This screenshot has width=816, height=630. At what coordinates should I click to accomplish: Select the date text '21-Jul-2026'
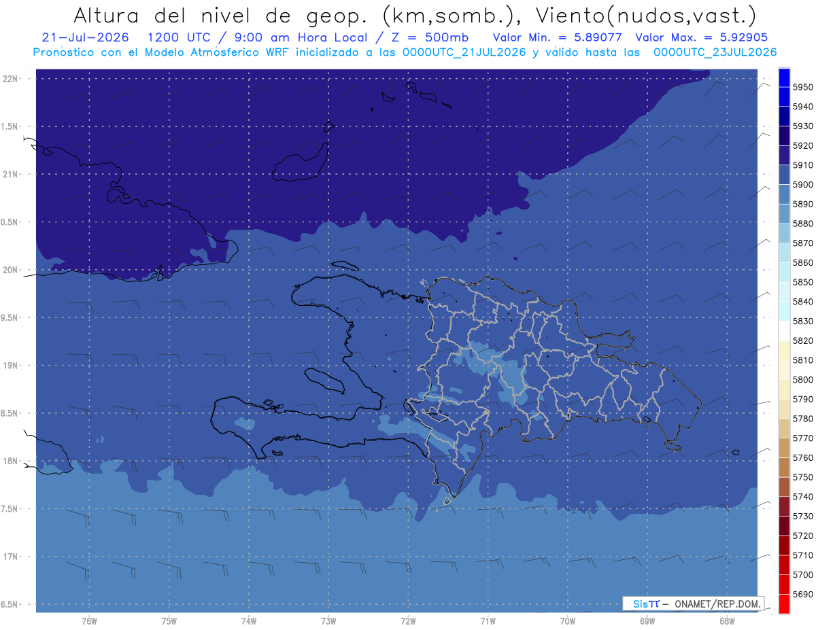pos(85,37)
